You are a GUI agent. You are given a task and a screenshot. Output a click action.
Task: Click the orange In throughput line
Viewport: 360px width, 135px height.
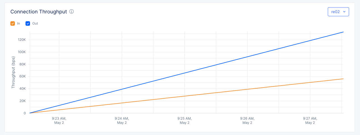coord(185,96)
